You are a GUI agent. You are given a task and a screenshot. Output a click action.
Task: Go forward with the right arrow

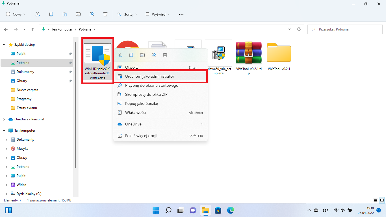coord(16,29)
